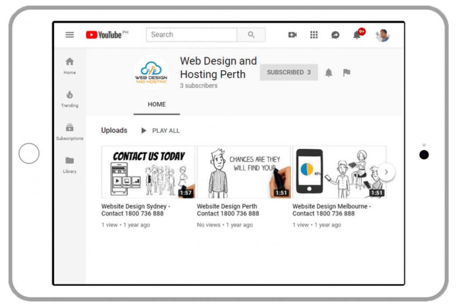This screenshot has width=456, height=307.
Task: Open the create video camera icon
Action: coord(292,35)
